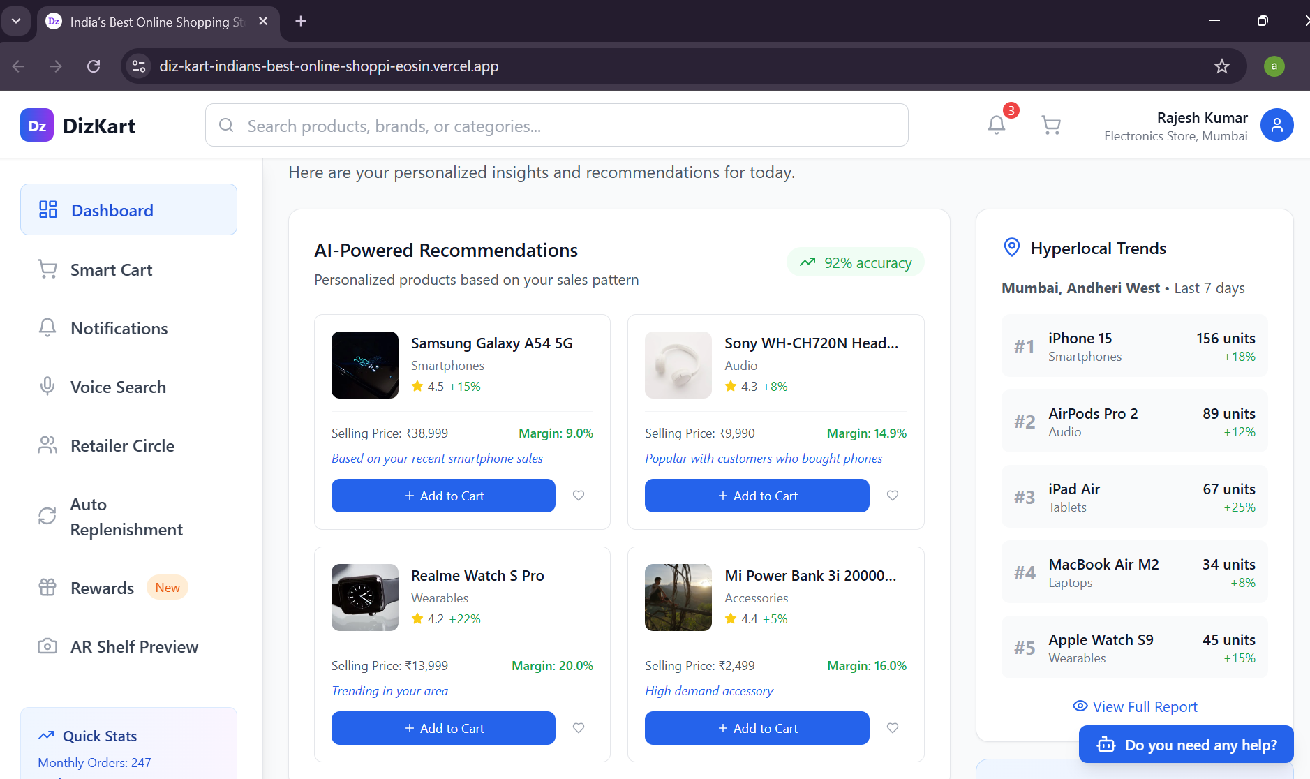Viewport: 1310px width, 779px height.
Task: Heart the Mi Power Bank 3i product
Action: (893, 728)
